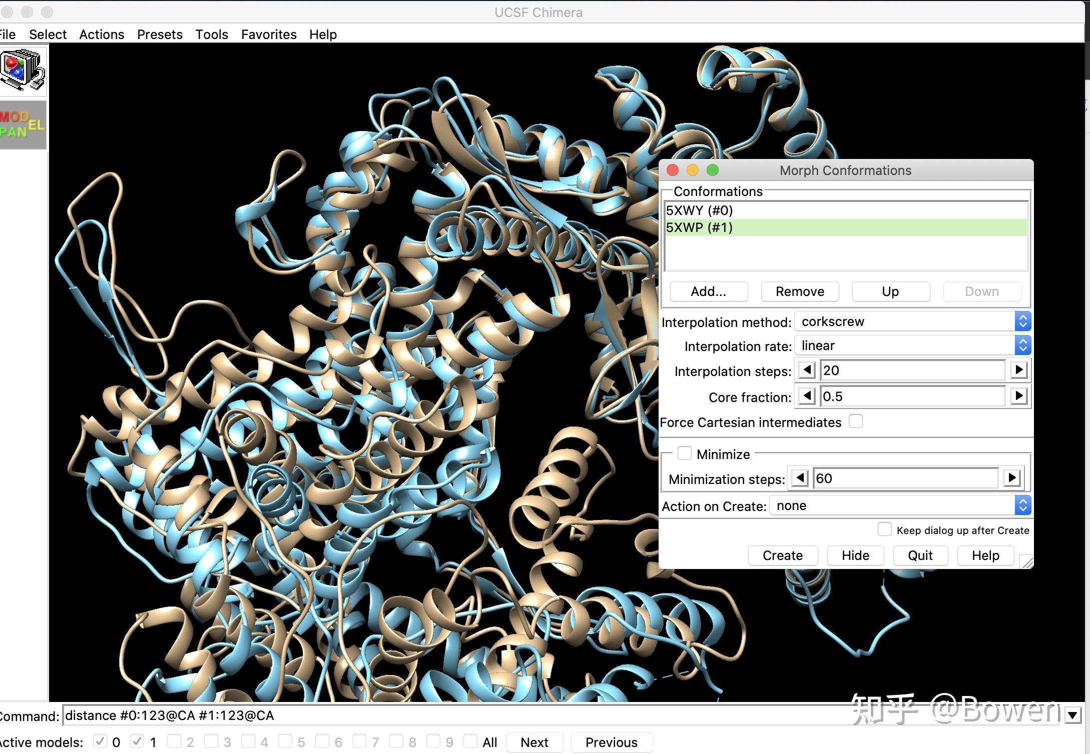Check Keep dialog up after Create
This screenshot has width=1090, height=754.
884,529
